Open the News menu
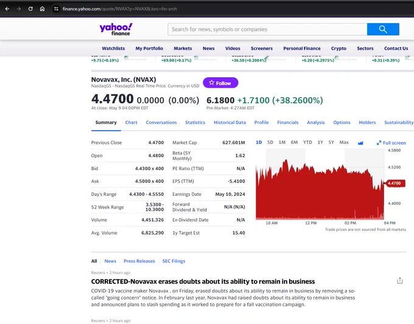Viewport: 414px width, 324px height. pyautogui.click(x=209, y=48)
